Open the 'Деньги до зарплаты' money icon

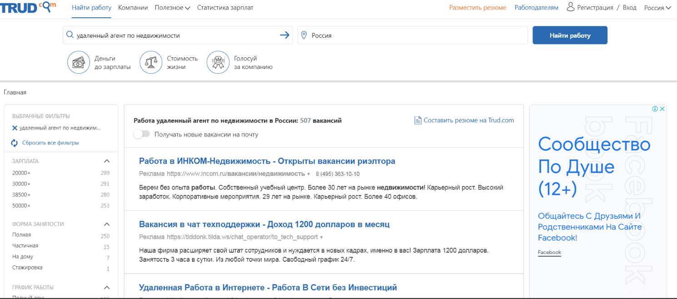(79, 63)
